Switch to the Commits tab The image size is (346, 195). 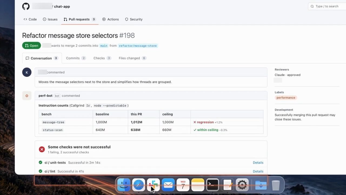point(76,58)
